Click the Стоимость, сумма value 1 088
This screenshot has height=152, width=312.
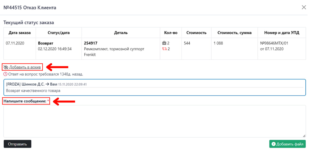(218, 43)
